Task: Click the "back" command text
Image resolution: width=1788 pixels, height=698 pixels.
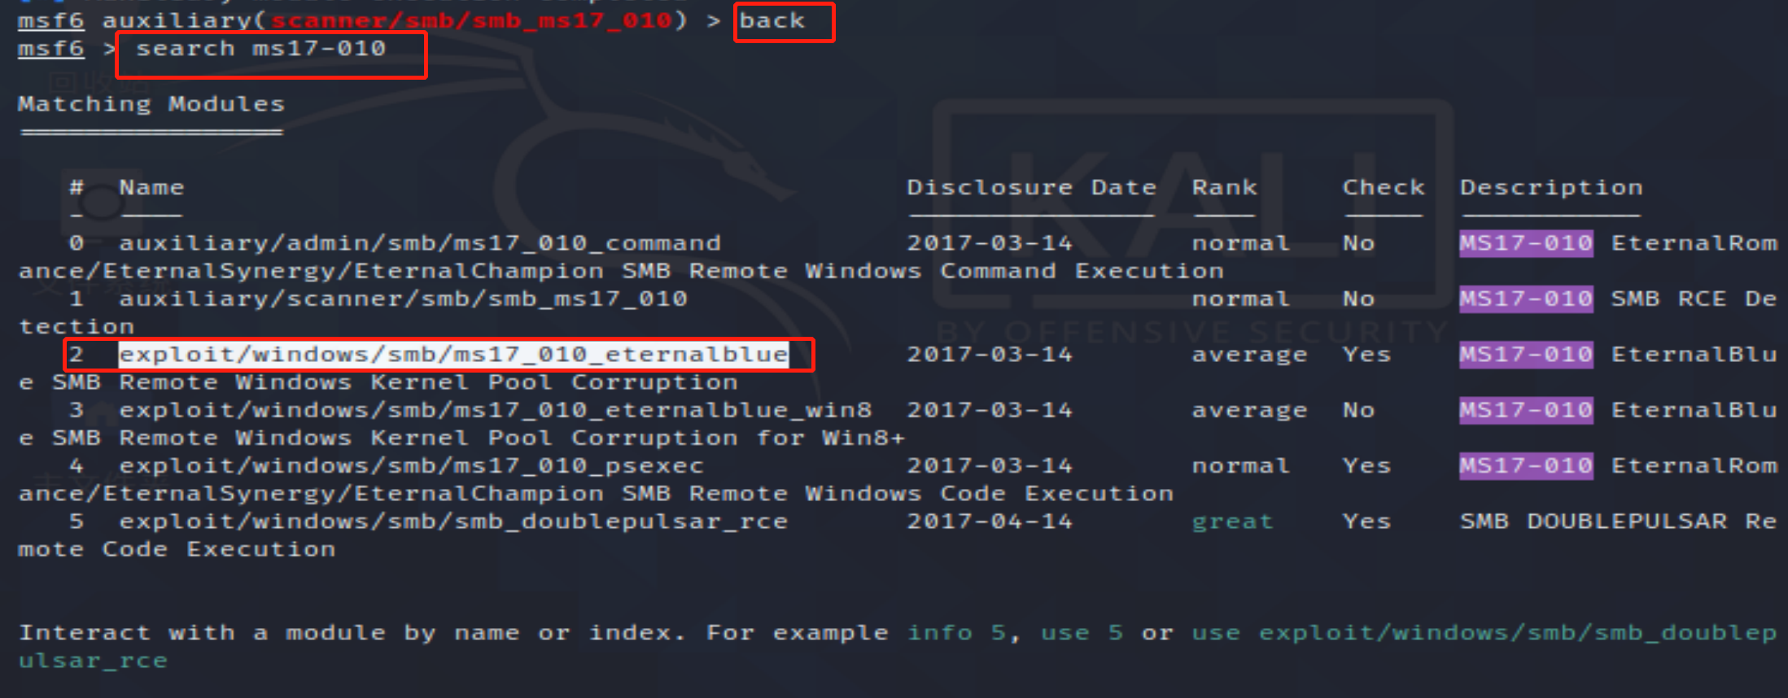Action: (772, 21)
